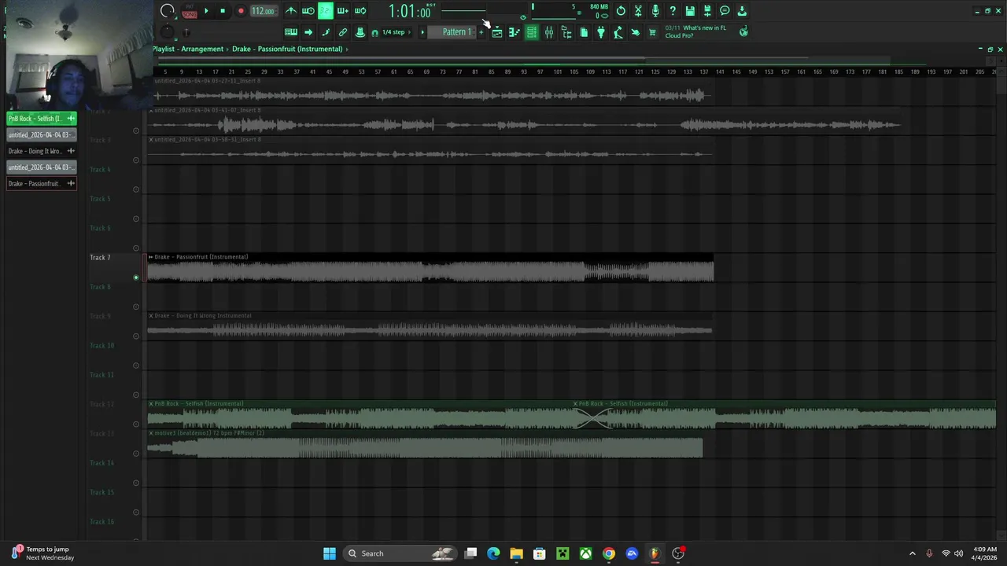Viewport: 1007px width, 566px height.
Task: Select the motive3 (beatdemo1) 72 bpm clip
Action: click(x=425, y=444)
